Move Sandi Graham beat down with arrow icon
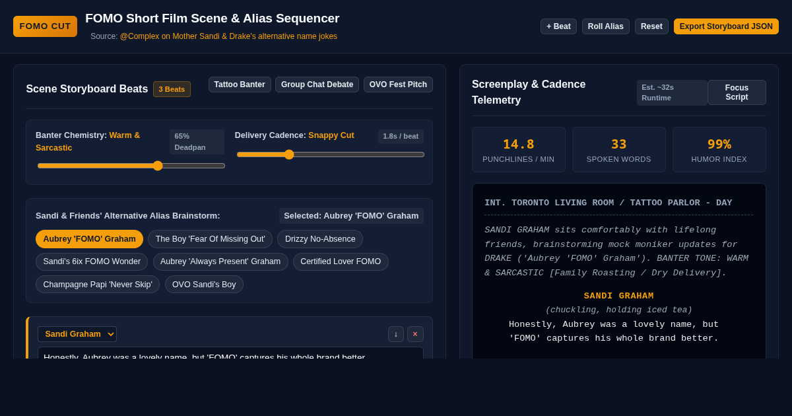 pyautogui.click(x=396, y=334)
